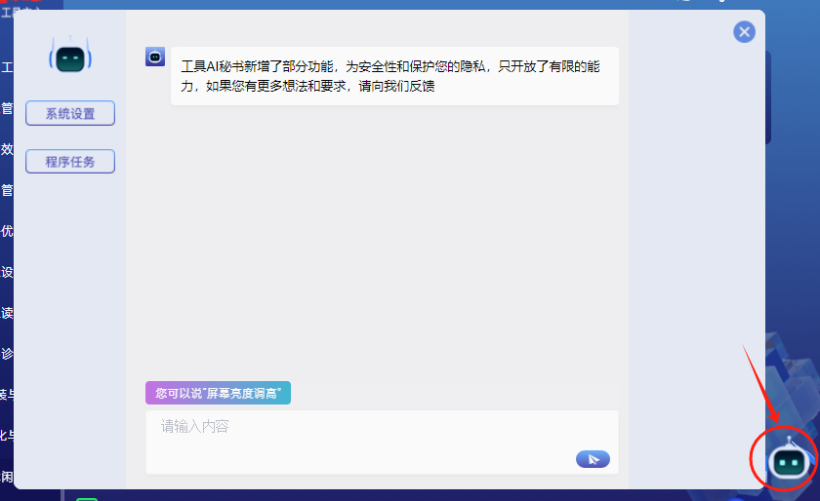Select the sidebar item starting with "优"
820x501 pixels.
point(7,231)
